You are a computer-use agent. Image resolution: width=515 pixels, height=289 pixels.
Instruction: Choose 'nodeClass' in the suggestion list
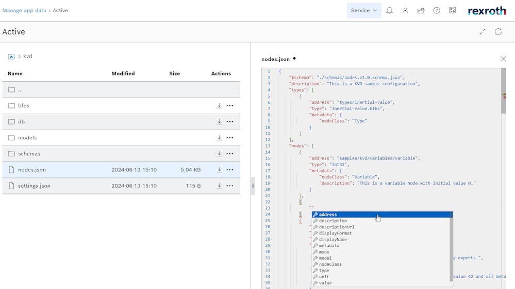coord(330,264)
